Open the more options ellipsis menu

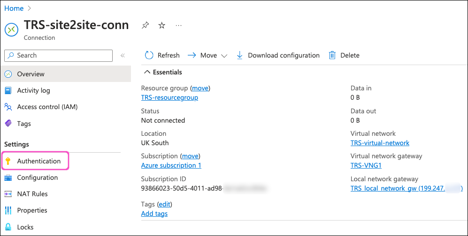click(178, 26)
